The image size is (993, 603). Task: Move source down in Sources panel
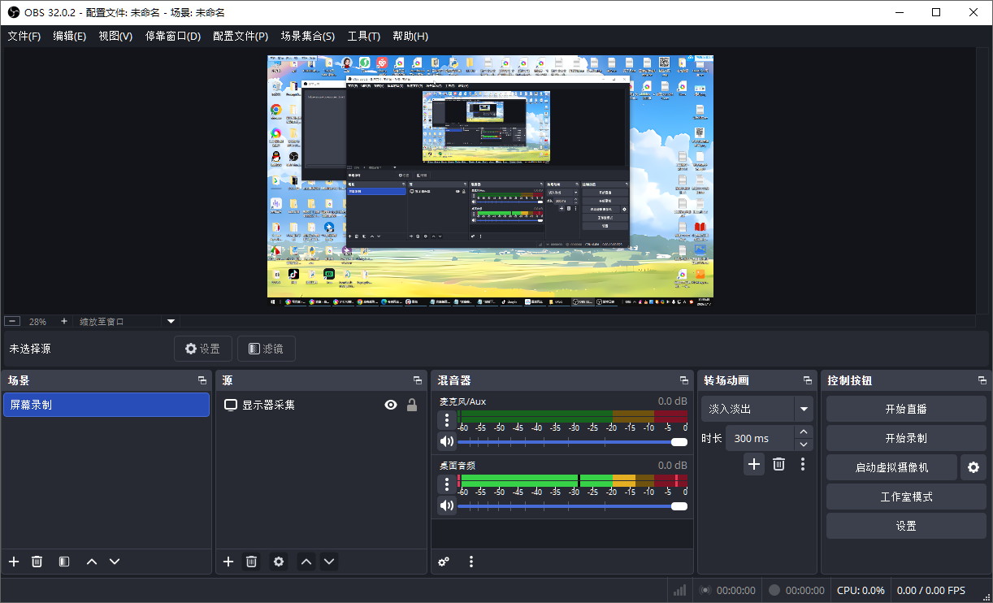(329, 562)
